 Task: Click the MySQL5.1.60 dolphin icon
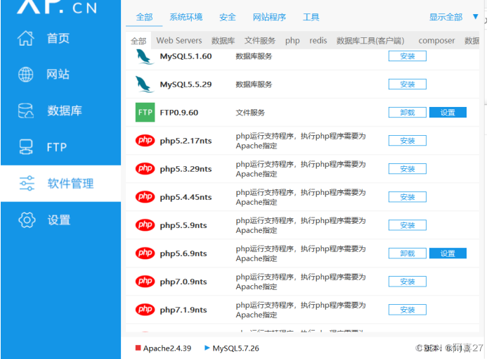(x=145, y=57)
